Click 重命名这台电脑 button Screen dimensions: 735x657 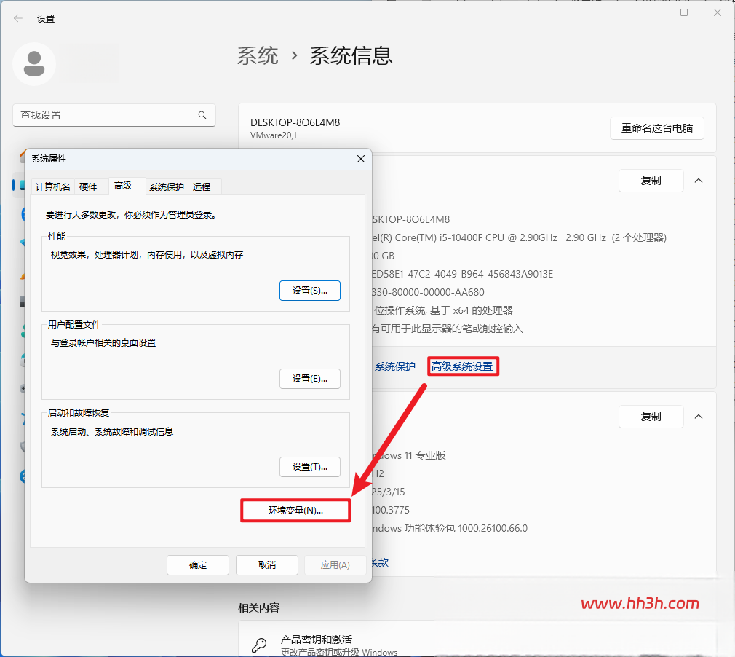tap(656, 128)
